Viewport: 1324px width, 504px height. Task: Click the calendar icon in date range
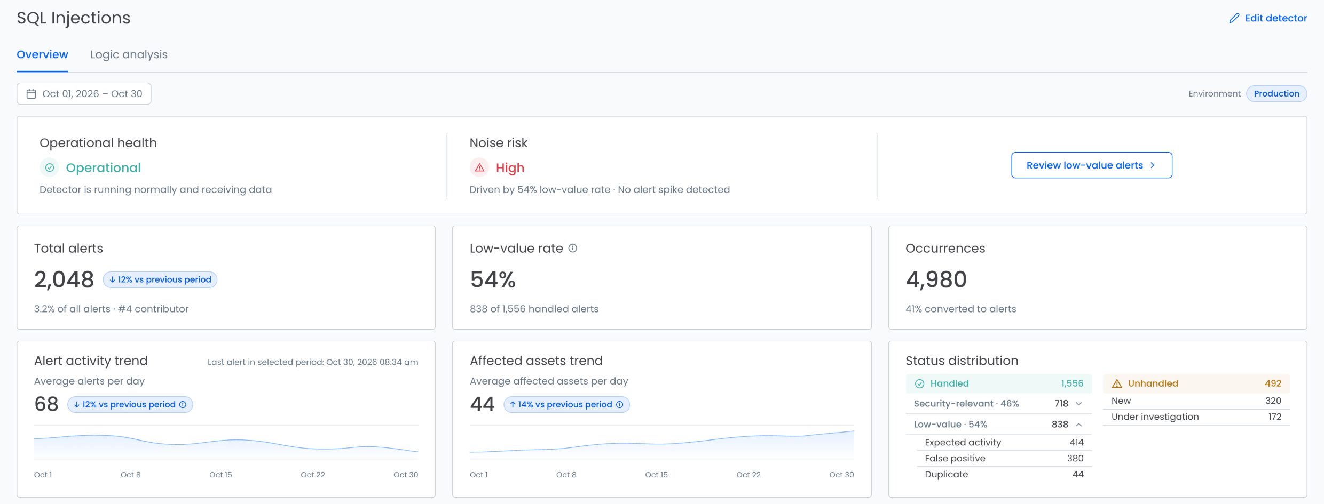coord(31,94)
